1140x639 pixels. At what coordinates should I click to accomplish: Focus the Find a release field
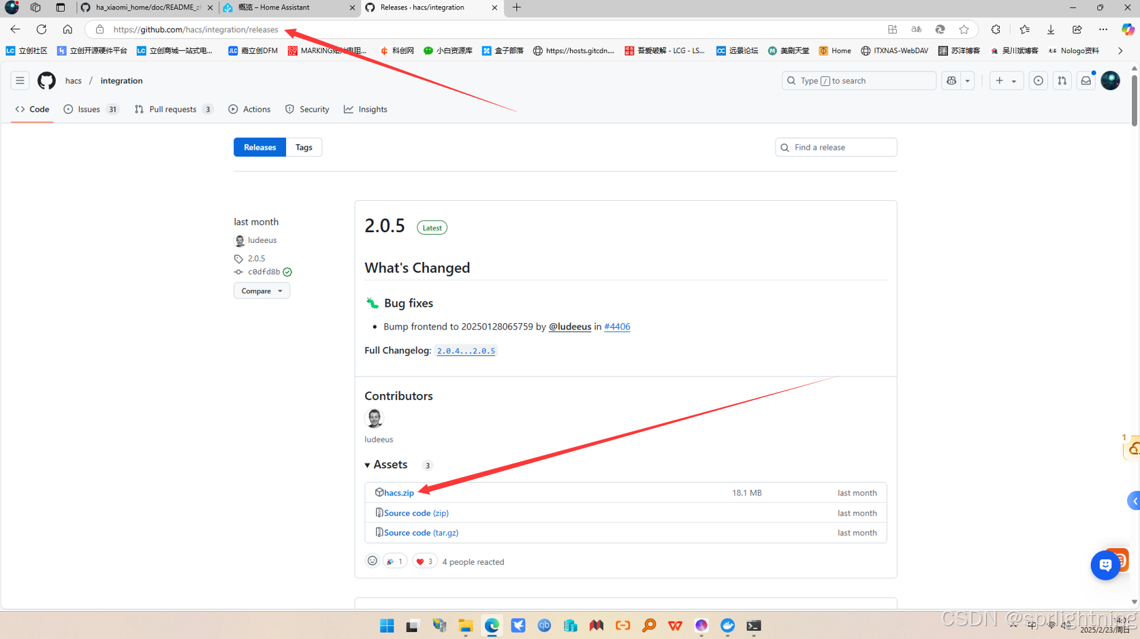836,147
